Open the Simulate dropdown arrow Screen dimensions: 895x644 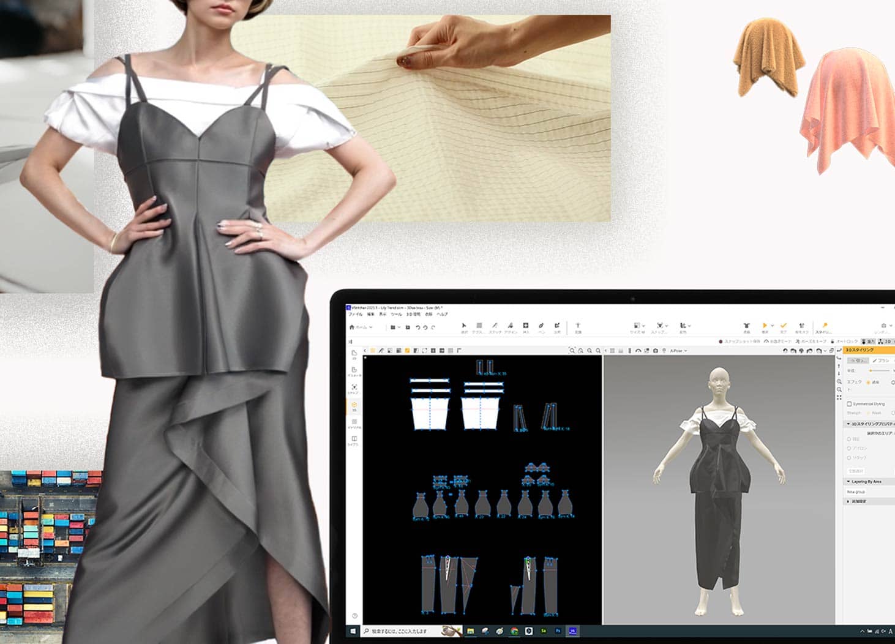click(x=773, y=326)
